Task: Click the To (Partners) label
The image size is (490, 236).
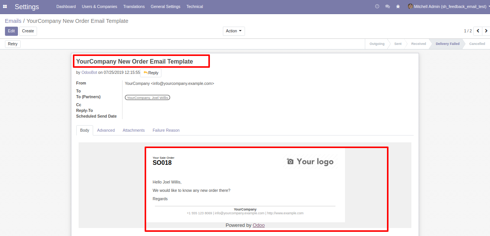Action: pyautogui.click(x=89, y=97)
